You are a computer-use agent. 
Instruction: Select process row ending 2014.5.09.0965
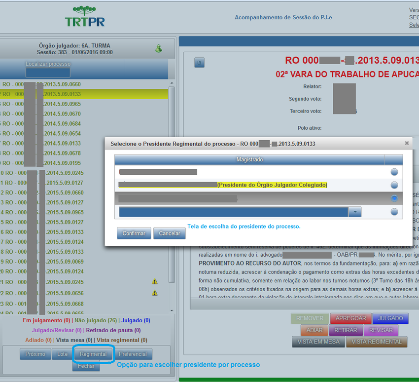click(84, 104)
